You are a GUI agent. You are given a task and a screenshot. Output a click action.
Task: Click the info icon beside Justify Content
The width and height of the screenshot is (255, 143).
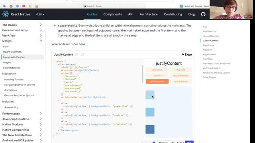point(77,55)
